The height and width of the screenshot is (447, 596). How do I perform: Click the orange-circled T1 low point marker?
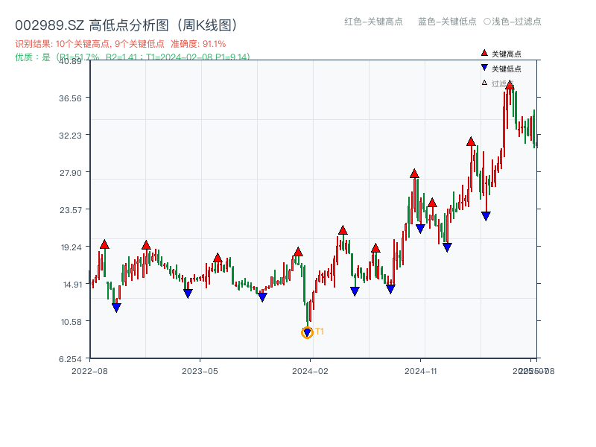pos(307,332)
